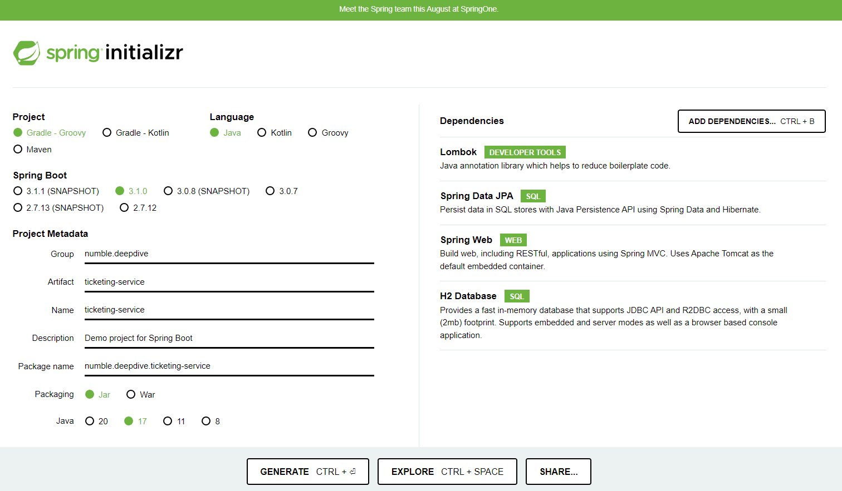
Task: Select Gradle - Groovy project type
Action: pos(50,132)
